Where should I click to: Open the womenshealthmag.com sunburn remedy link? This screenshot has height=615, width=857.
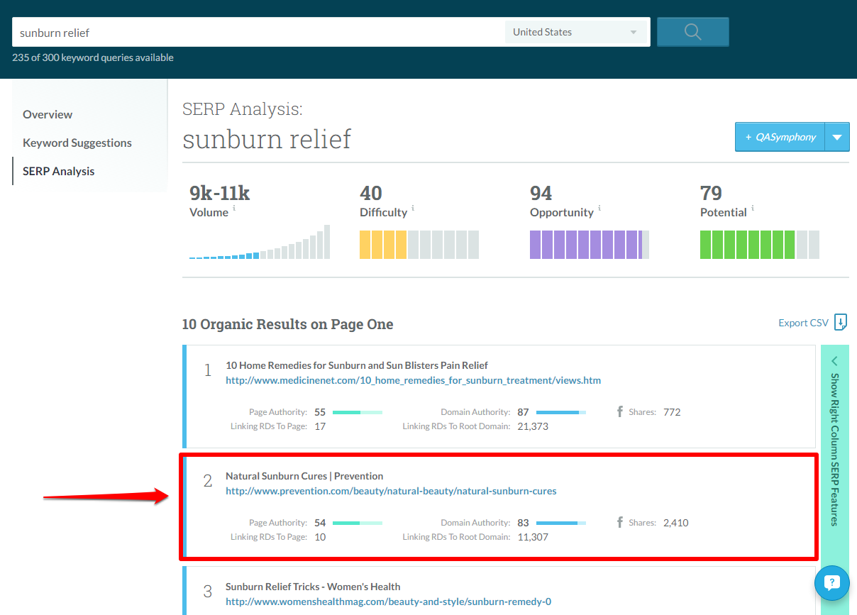pos(388,602)
